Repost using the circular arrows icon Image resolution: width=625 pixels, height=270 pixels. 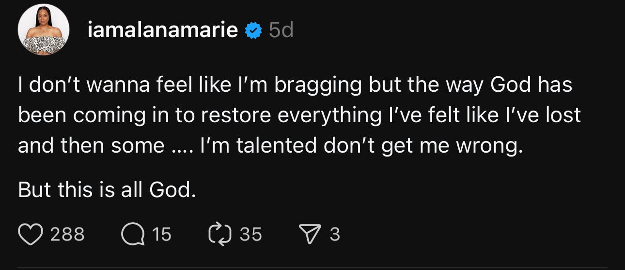tap(220, 234)
